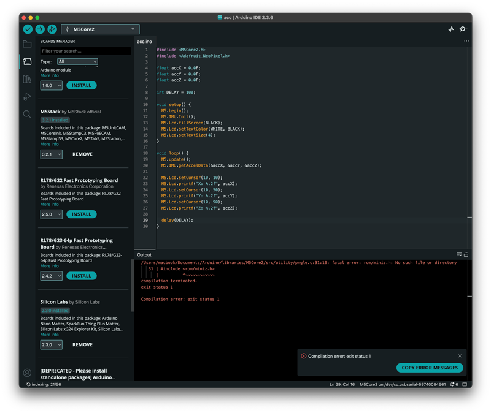Viewport: 491px width, 413px height.
Task: Select the Boards Manager sidebar icon
Action: pos(27,62)
